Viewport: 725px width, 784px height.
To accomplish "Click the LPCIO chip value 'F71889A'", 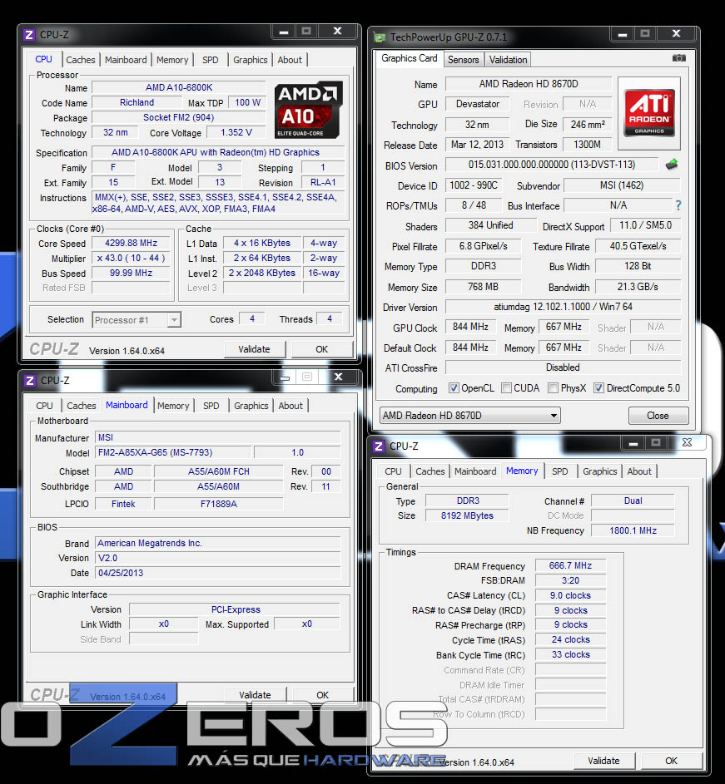I will click(x=218, y=504).
